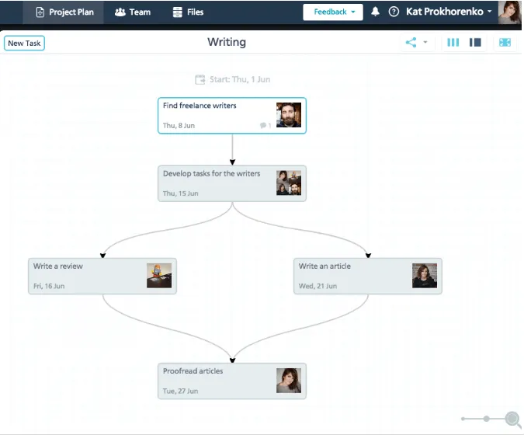Select the Develop tasks for the writers card
524x435 pixels.
coord(232,183)
